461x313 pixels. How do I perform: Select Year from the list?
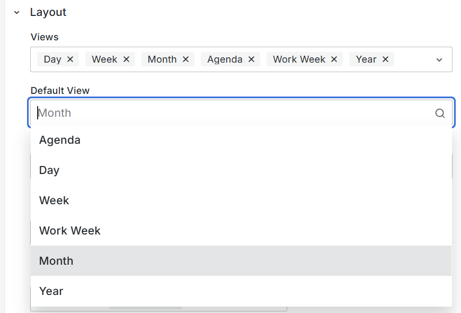51,291
